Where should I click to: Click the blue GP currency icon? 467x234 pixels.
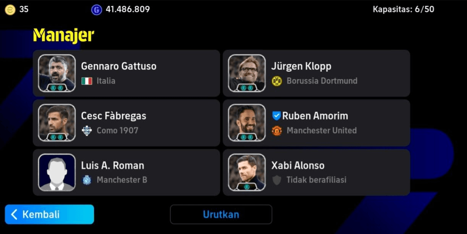(x=96, y=10)
